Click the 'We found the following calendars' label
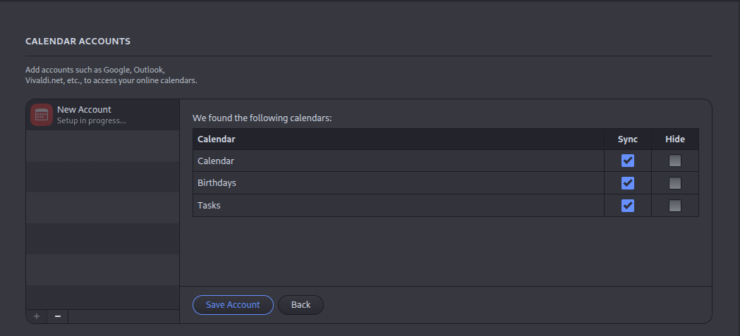This screenshot has height=336, width=740. [262, 118]
